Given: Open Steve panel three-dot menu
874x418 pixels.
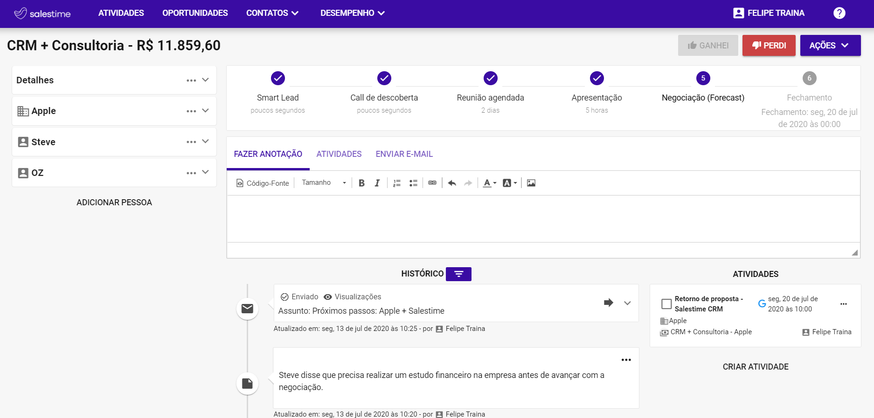Looking at the screenshot, I should pos(191,142).
